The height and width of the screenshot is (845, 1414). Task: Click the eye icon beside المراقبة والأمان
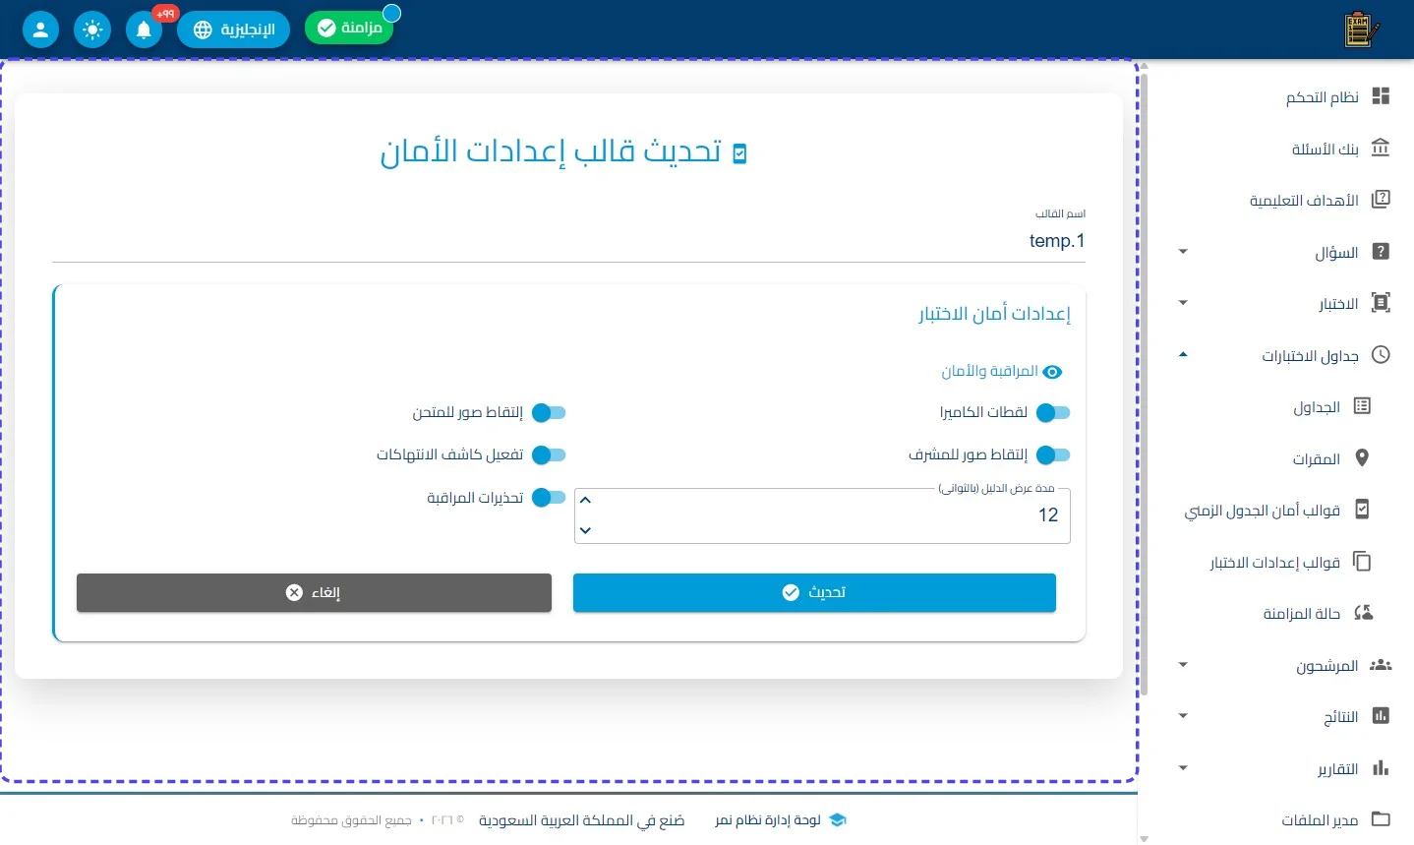1052,372
